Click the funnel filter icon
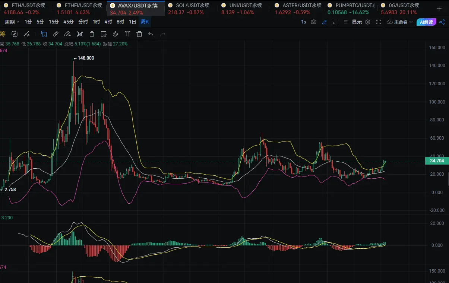Viewport: 449px width, 283px height. tap(127, 34)
